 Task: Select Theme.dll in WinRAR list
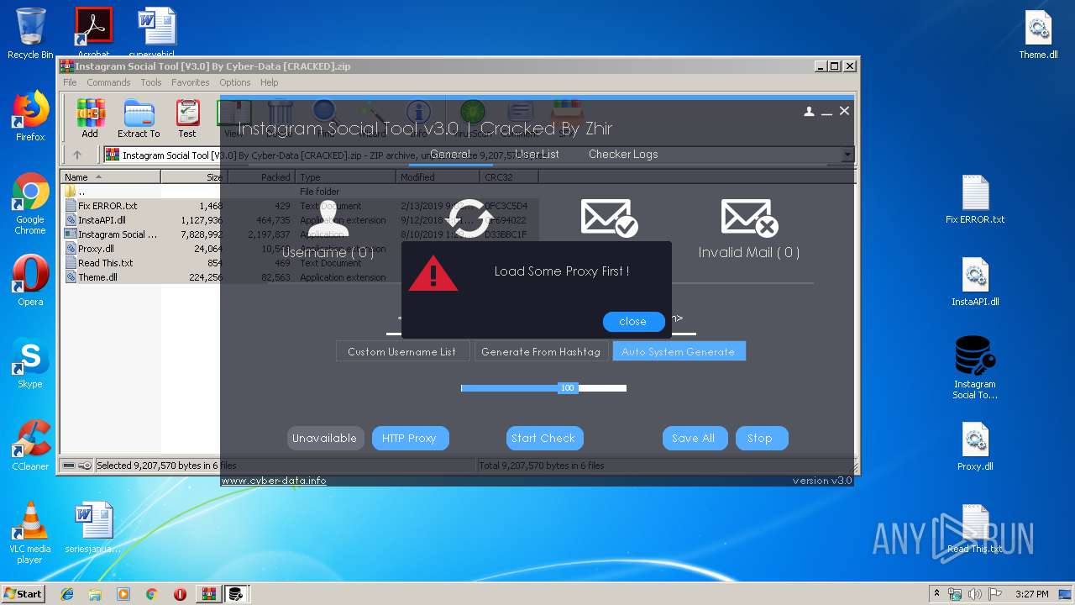click(x=97, y=277)
